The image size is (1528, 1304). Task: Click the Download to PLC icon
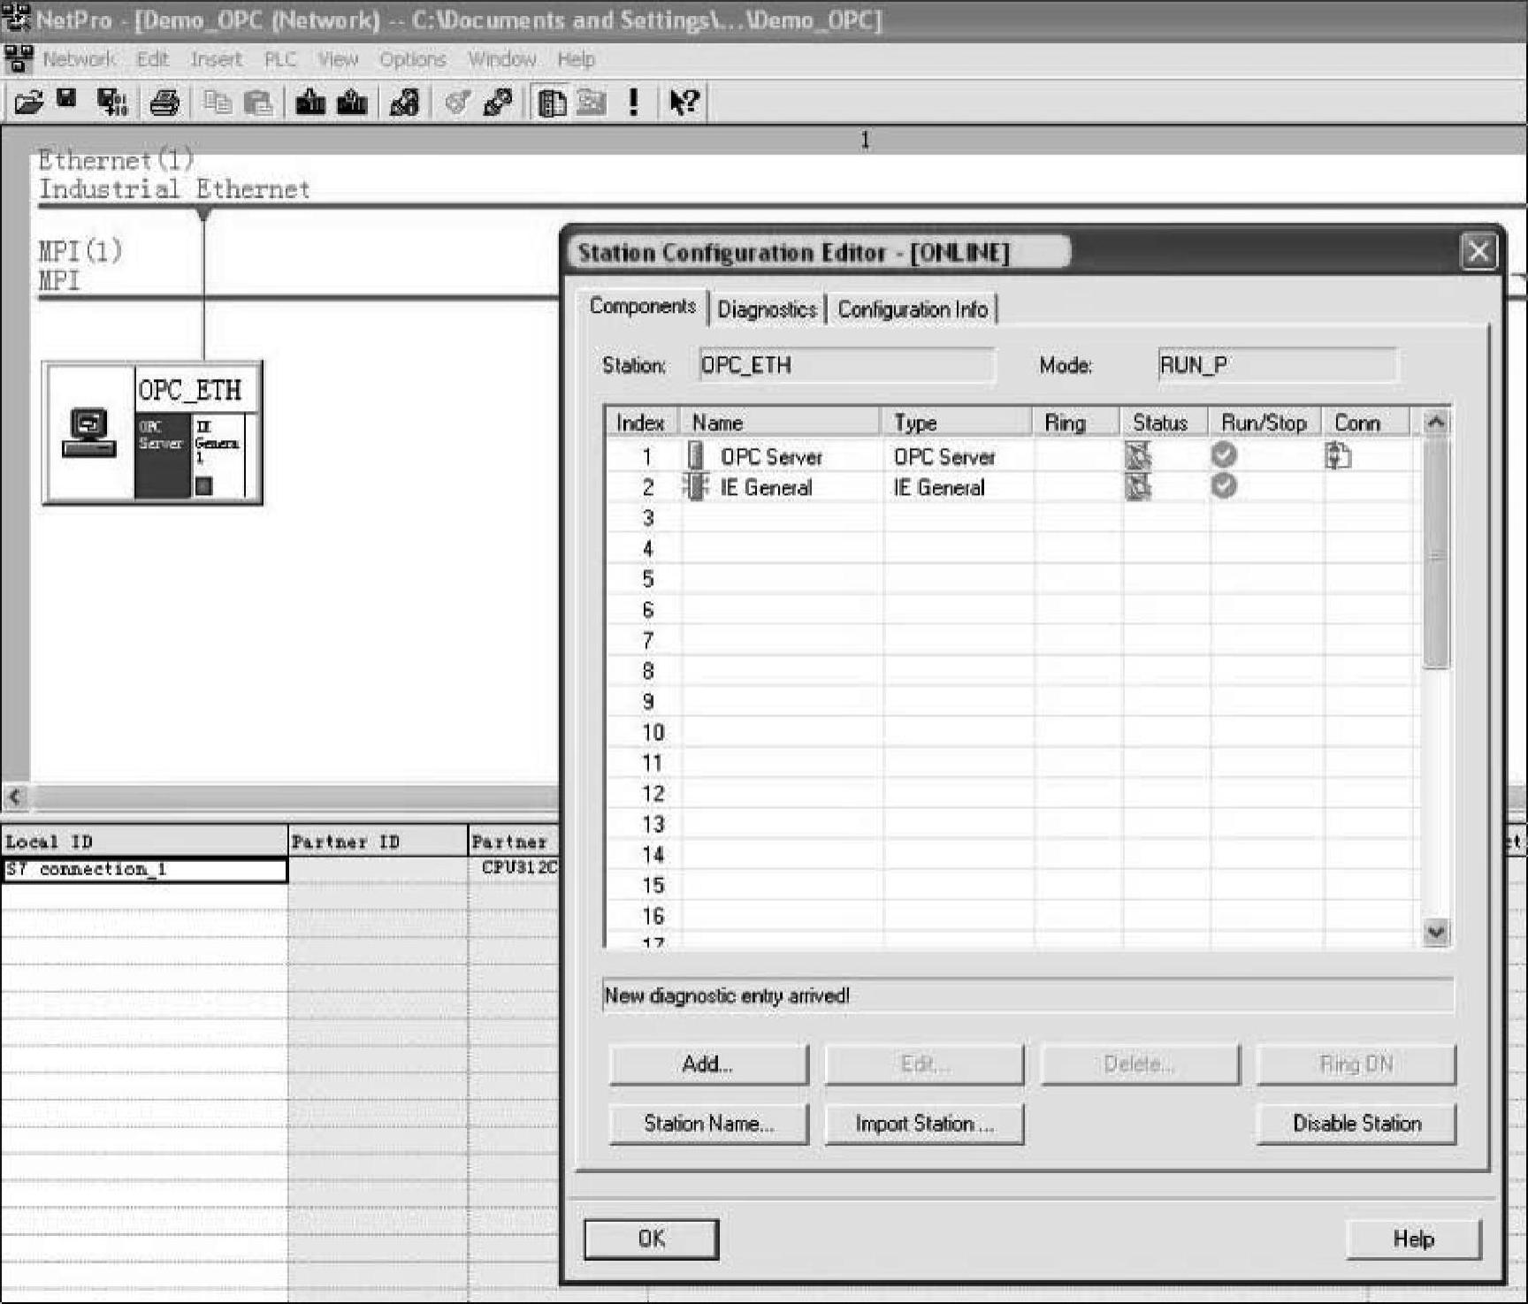[309, 103]
